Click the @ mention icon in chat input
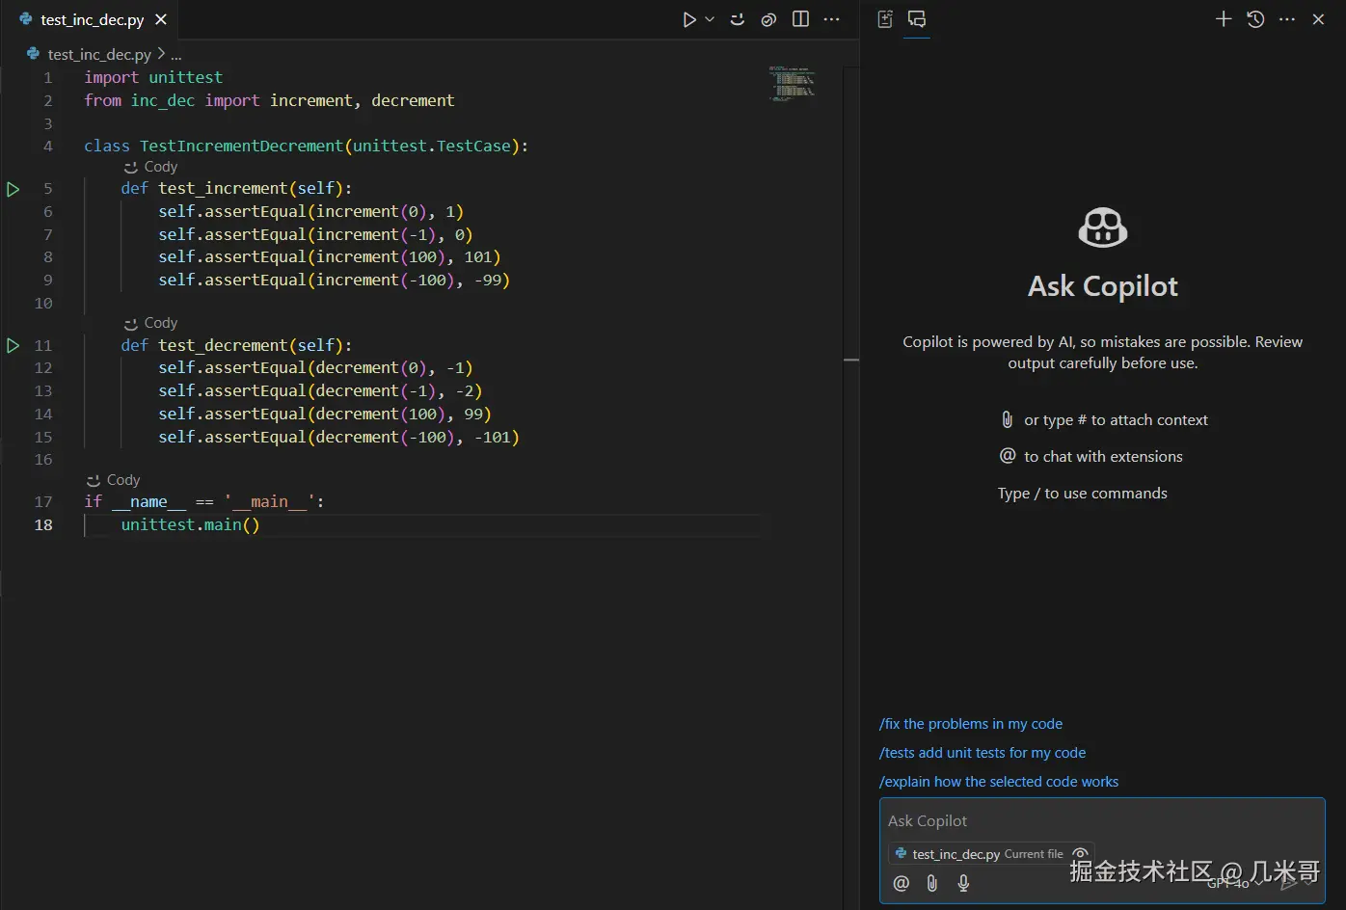Image resolution: width=1346 pixels, height=910 pixels. coord(901,883)
